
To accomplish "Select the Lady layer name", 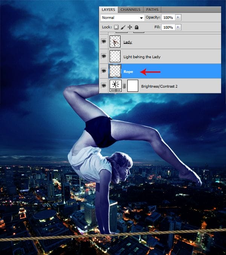I will click(128, 42).
